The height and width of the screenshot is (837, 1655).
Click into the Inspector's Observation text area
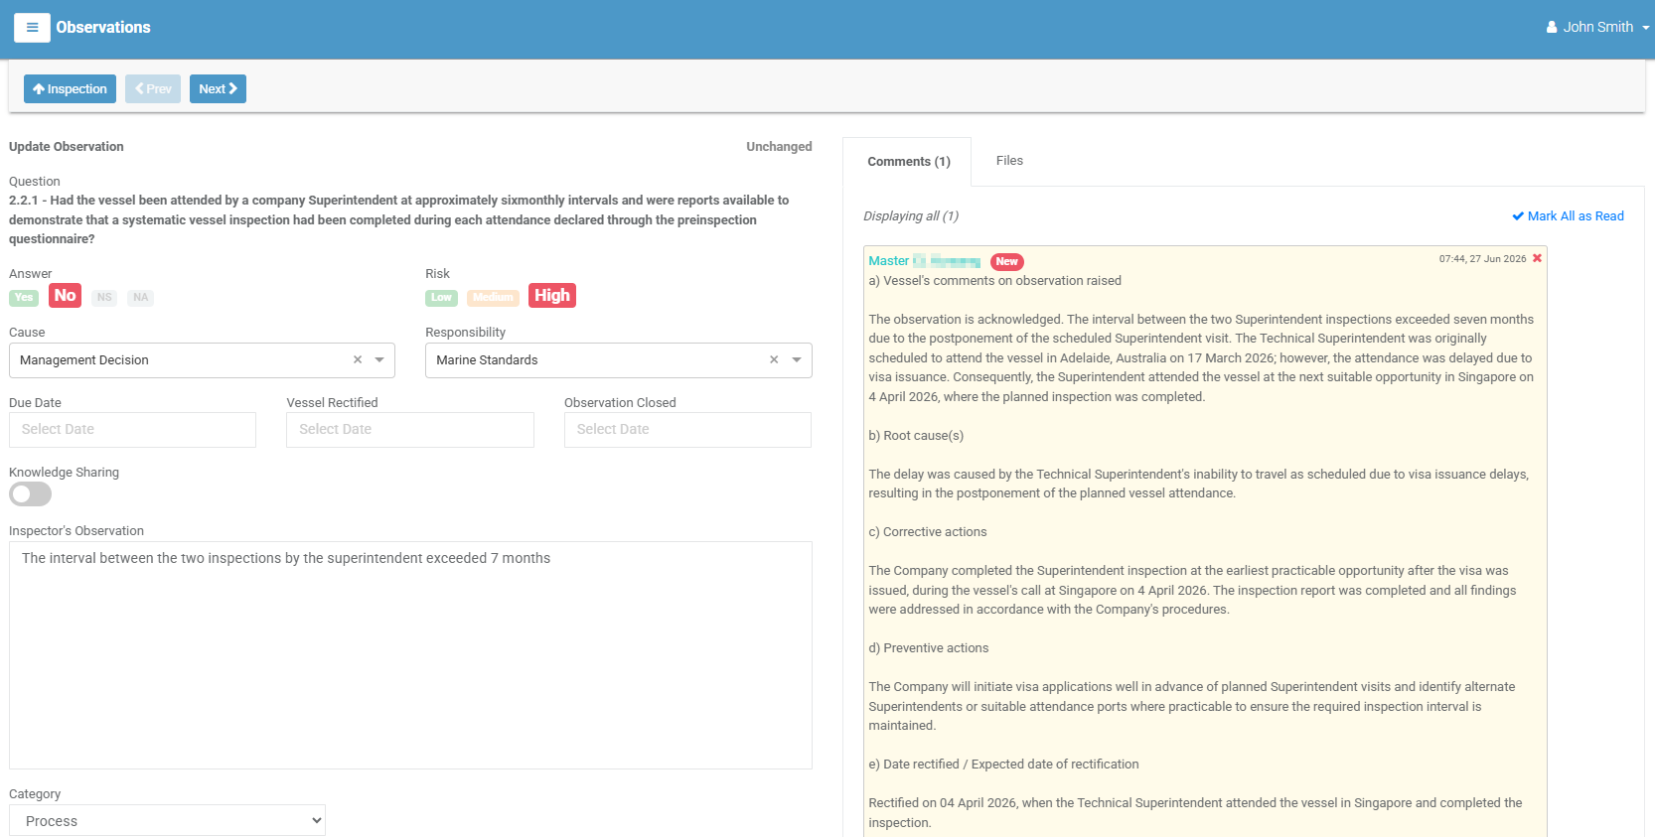[410, 655]
